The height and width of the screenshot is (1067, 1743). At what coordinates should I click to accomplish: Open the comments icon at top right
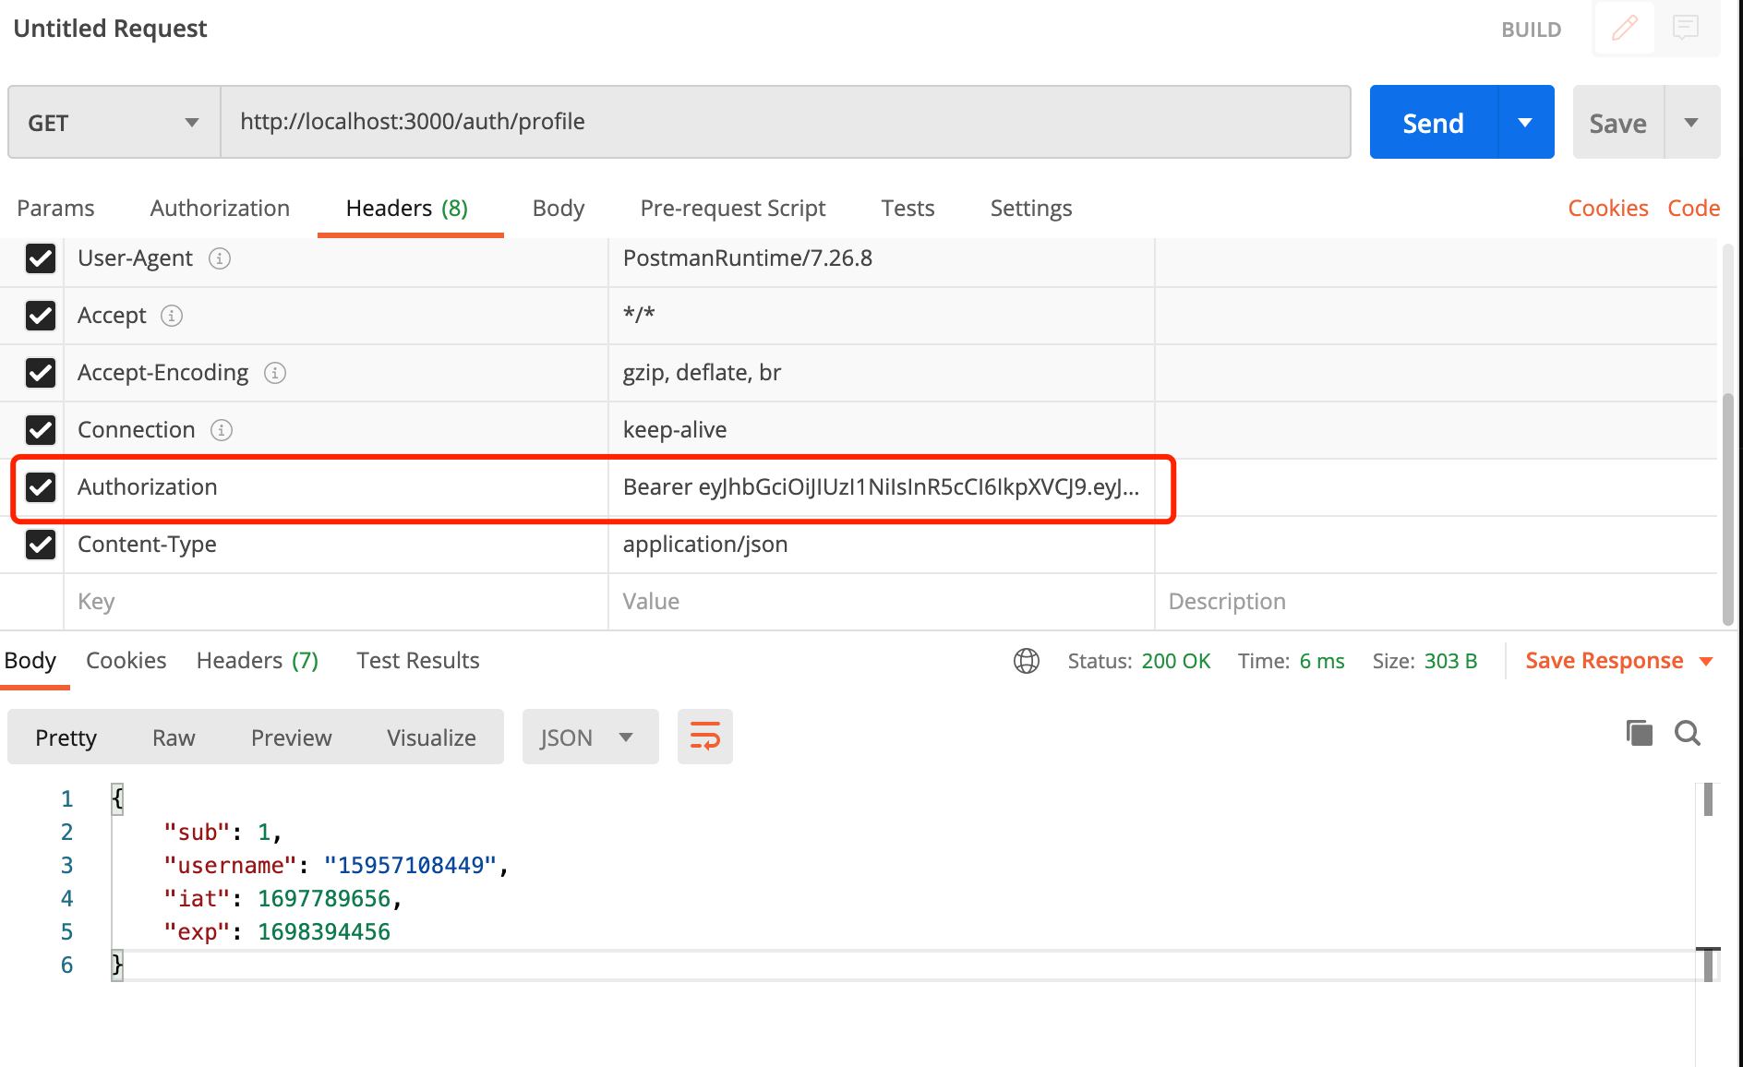coord(1686,28)
